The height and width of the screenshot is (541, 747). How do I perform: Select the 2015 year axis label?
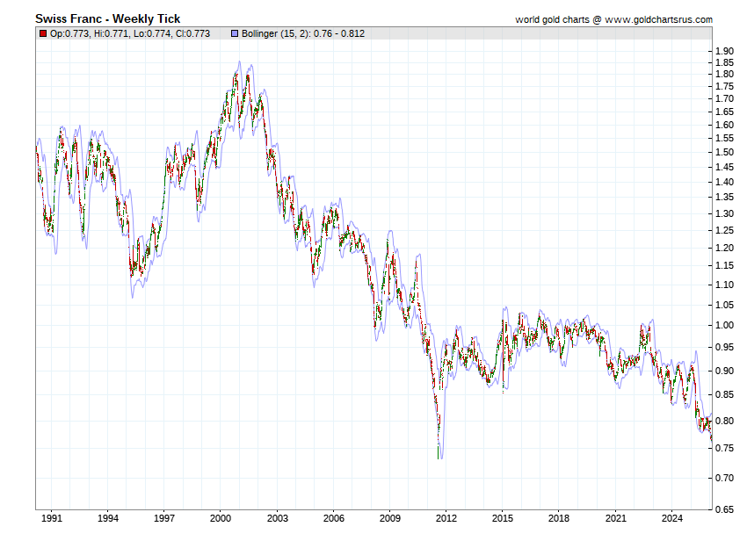point(503,518)
